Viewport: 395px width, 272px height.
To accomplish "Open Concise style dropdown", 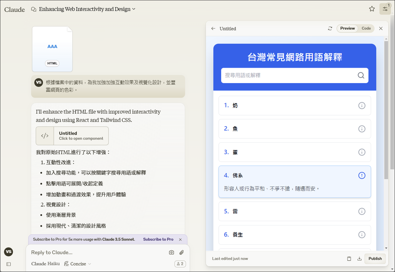I will tap(78, 264).
